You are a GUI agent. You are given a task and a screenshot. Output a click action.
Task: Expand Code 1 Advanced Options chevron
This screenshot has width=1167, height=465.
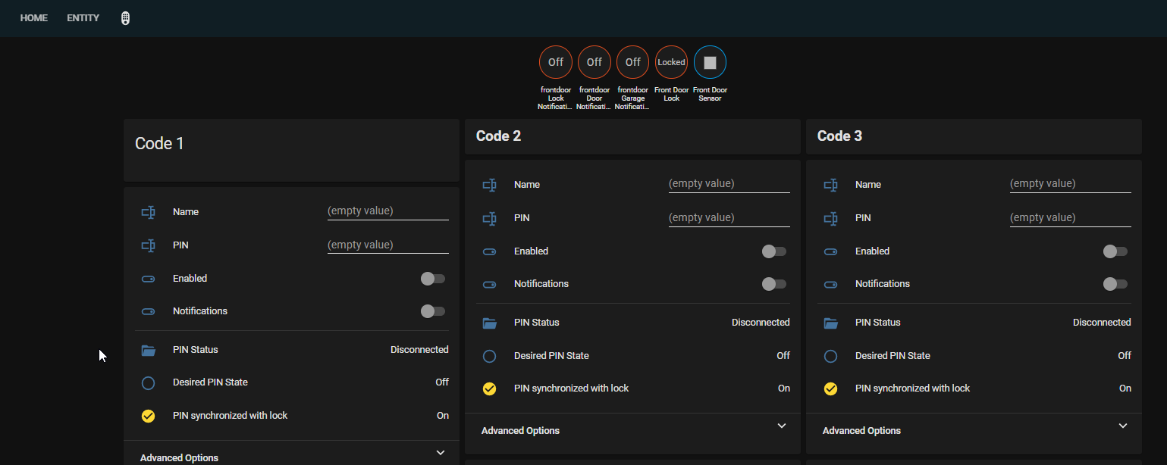click(x=441, y=453)
